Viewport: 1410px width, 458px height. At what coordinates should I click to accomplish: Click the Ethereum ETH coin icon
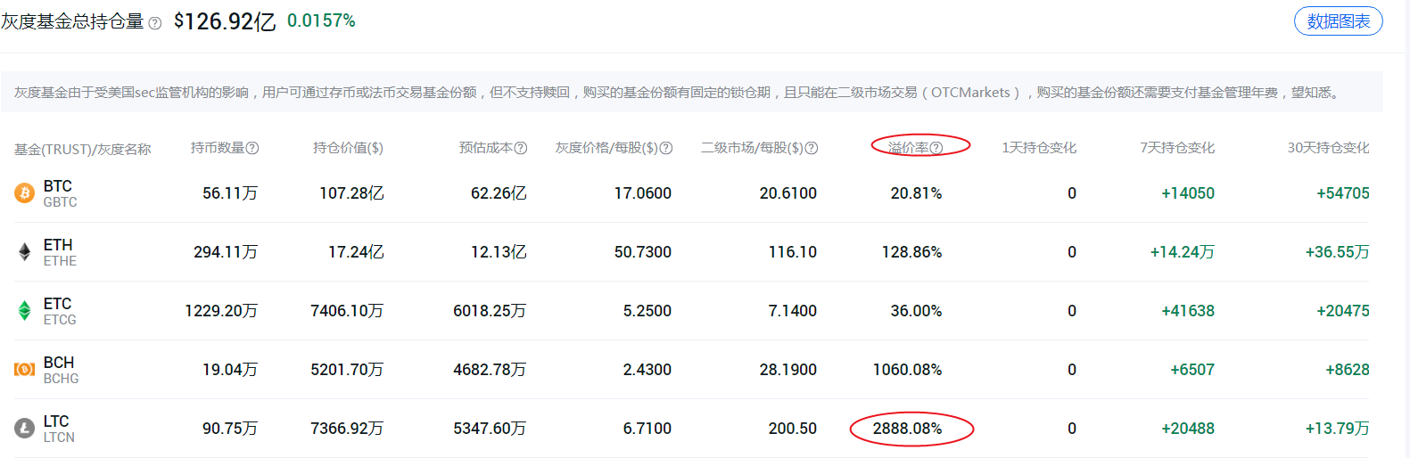[x=25, y=251]
